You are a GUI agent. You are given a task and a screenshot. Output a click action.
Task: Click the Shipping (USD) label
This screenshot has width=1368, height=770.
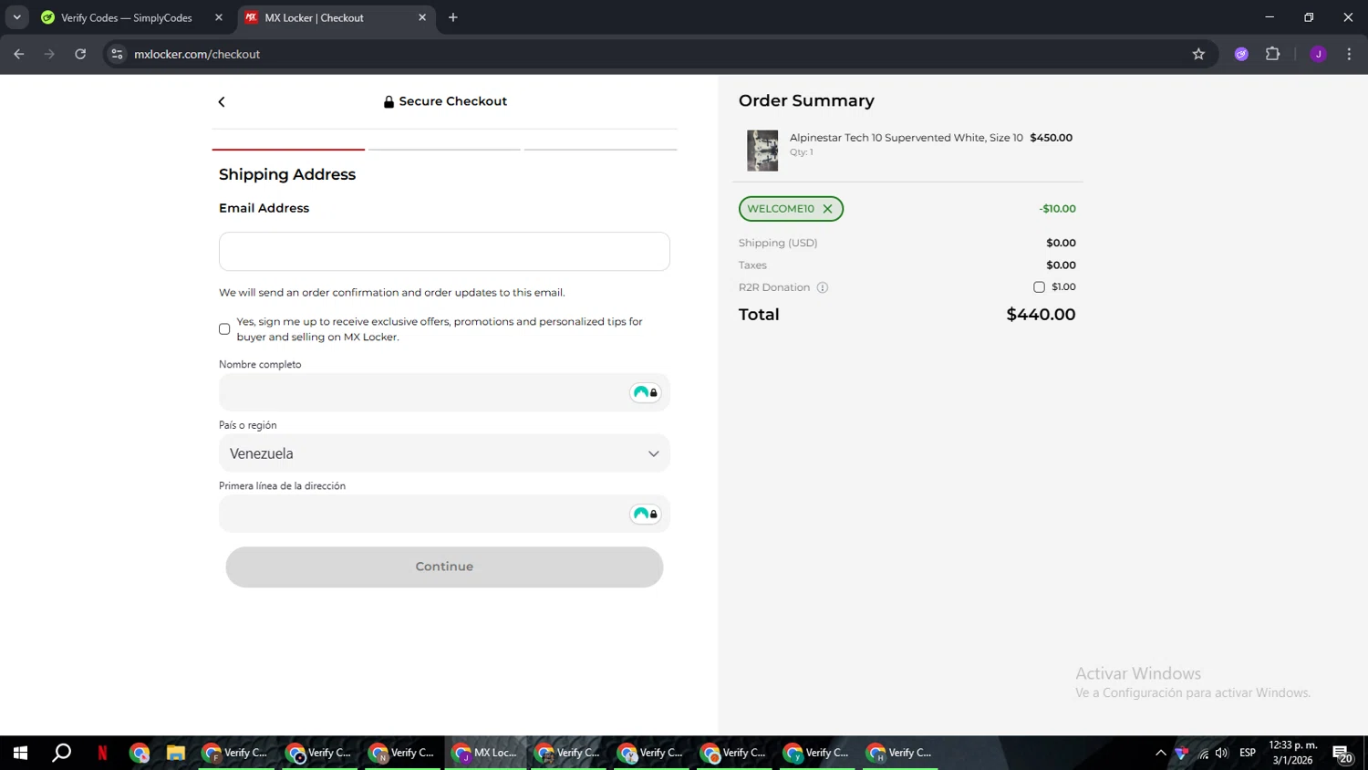[x=778, y=243]
